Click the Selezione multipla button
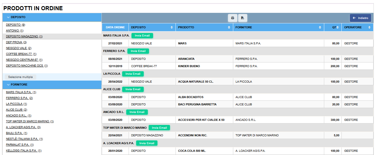This screenshot has height=155, width=377. (20, 77)
